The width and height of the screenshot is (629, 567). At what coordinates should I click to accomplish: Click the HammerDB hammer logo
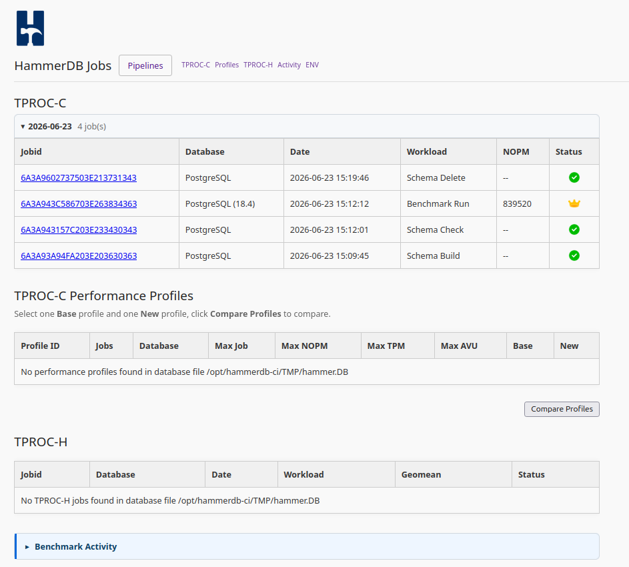[30, 28]
